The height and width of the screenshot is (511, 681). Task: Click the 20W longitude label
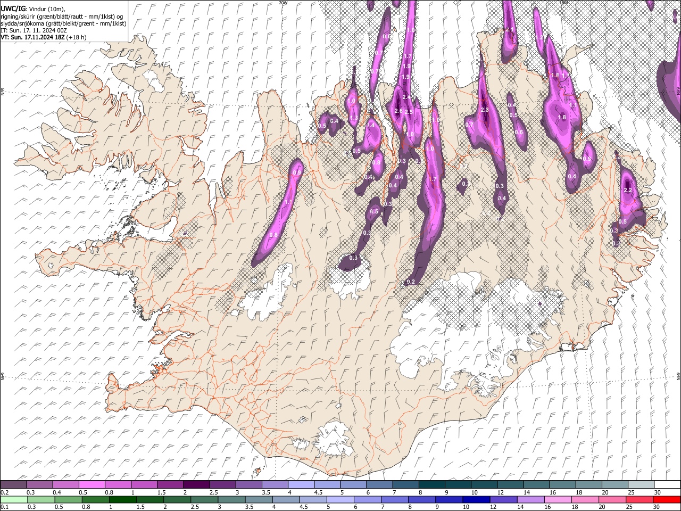pyautogui.click(x=283, y=3)
